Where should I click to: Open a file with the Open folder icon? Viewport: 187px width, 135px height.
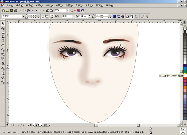tap(8, 11)
